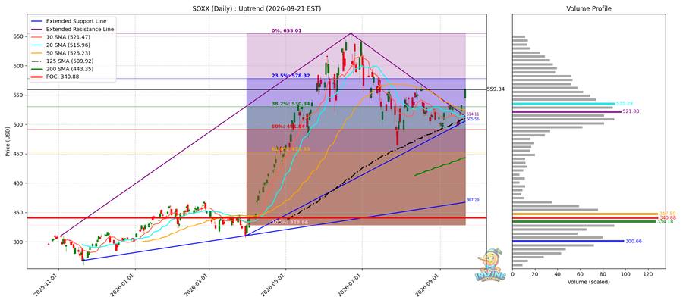
Task: Click the 23.5%: 578.32 Fibonacci label
Action: pyautogui.click(x=291, y=76)
